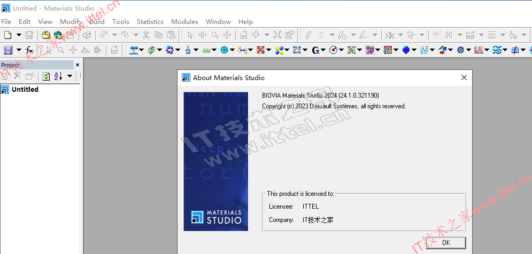Close the Project panel

(x=78, y=65)
